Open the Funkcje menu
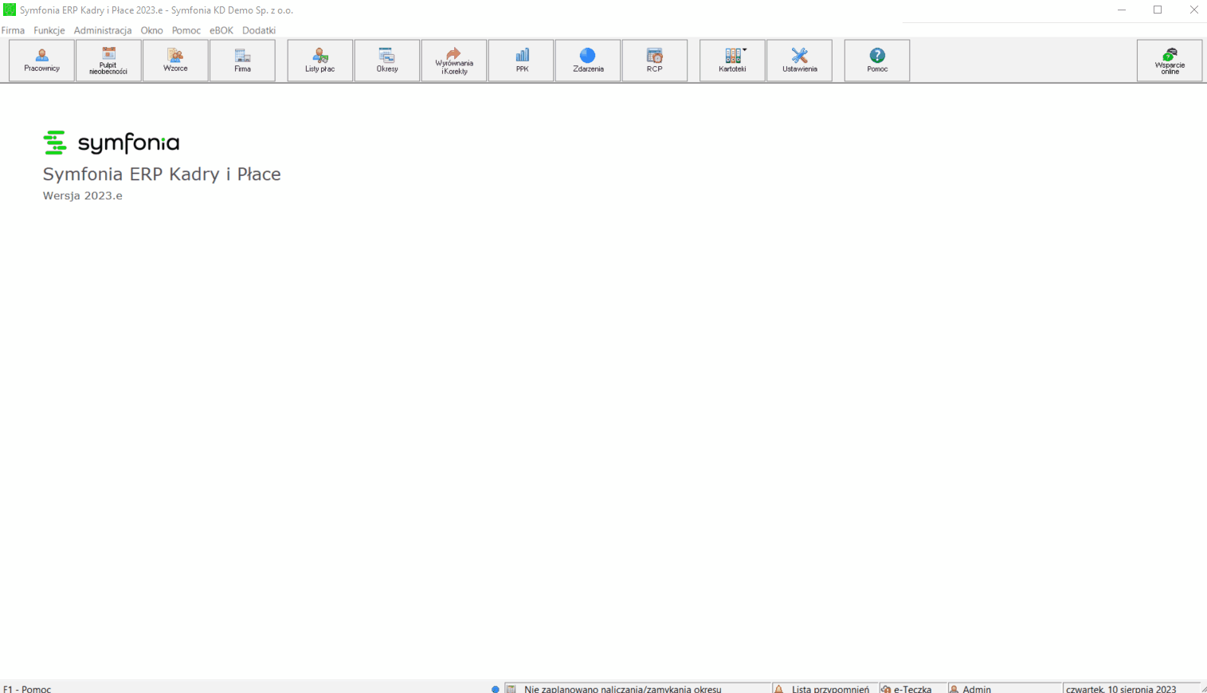Screen dimensions: 1207x693 point(49,30)
